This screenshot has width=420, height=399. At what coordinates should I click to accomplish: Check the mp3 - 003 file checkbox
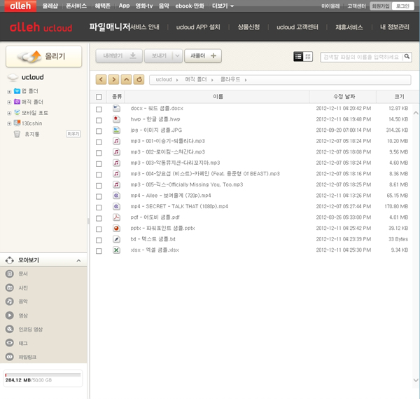[99, 163]
